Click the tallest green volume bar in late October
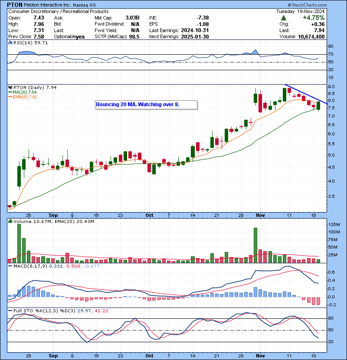 (x=255, y=245)
